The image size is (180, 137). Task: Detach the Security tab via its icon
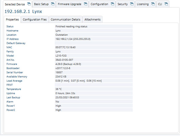point(132,4)
